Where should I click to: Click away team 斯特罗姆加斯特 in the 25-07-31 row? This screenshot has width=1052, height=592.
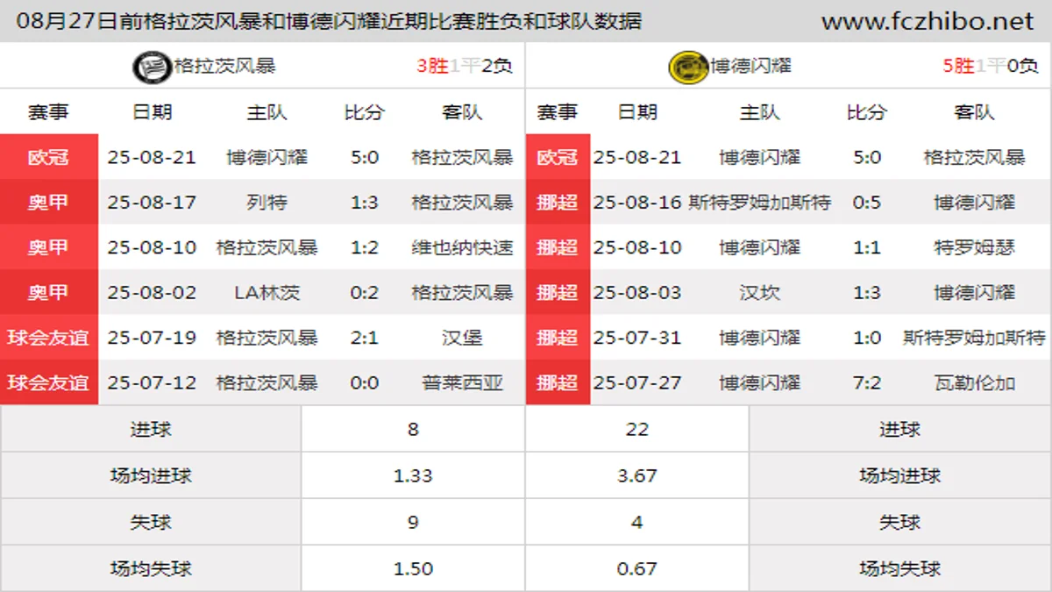[974, 338]
